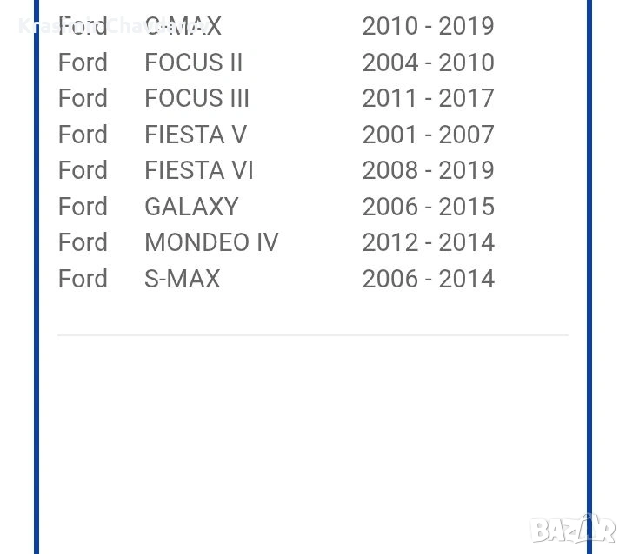The height and width of the screenshot is (554, 626).
Task: Select the FOCUS III model name
Action: [196, 98]
